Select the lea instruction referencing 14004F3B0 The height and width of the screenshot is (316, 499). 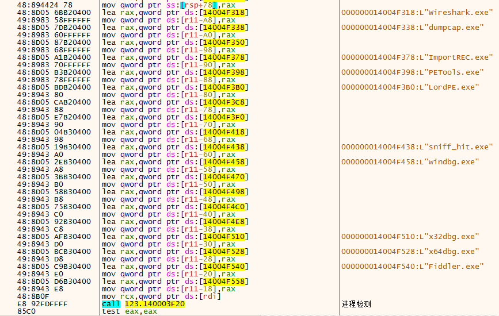pyautogui.click(x=175, y=87)
